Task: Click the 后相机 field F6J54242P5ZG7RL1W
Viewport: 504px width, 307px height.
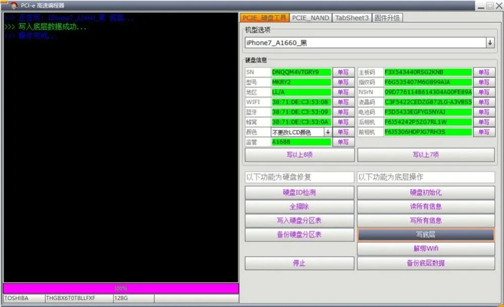Action: 428,122
